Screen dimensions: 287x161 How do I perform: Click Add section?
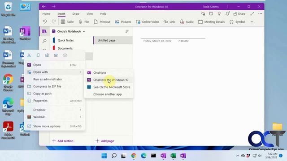(x=63, y=141)
